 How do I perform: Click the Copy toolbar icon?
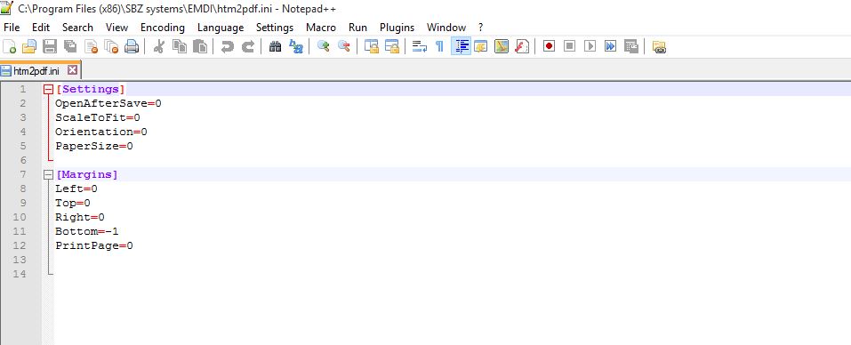tap(179, 46)
